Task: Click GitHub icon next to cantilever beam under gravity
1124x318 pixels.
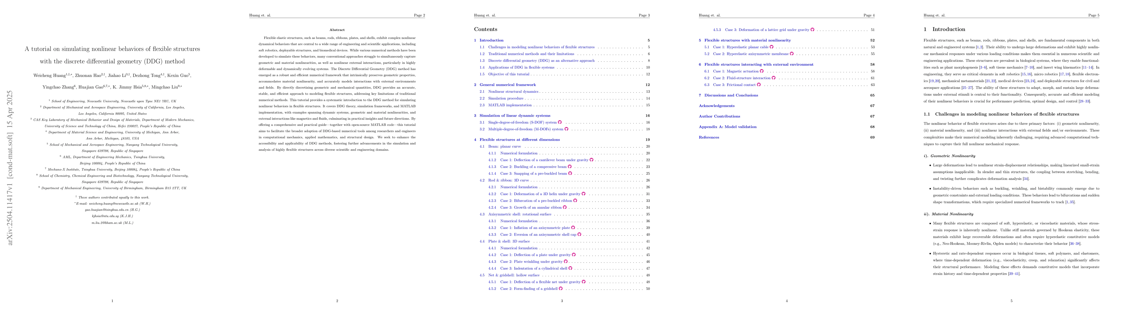Action: coord(592,160)
